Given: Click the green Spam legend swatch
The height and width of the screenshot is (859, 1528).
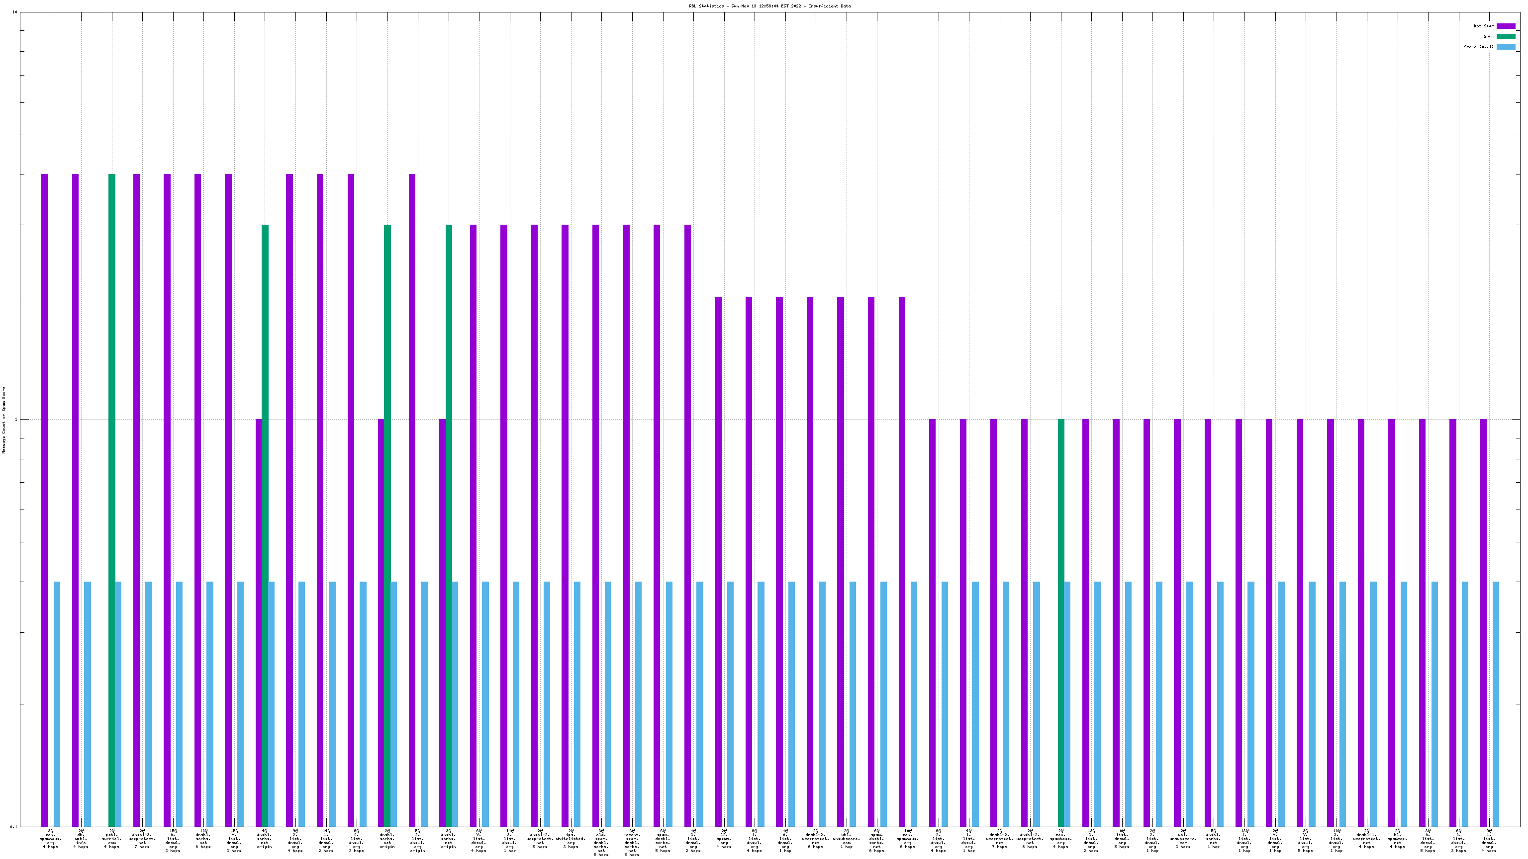Looking at the screenshot, I should [1506, 37].
